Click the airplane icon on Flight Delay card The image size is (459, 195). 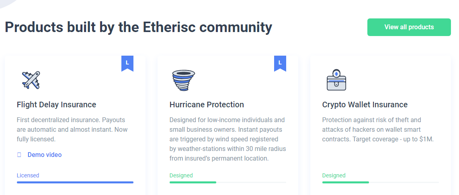(x=31, y=80)
